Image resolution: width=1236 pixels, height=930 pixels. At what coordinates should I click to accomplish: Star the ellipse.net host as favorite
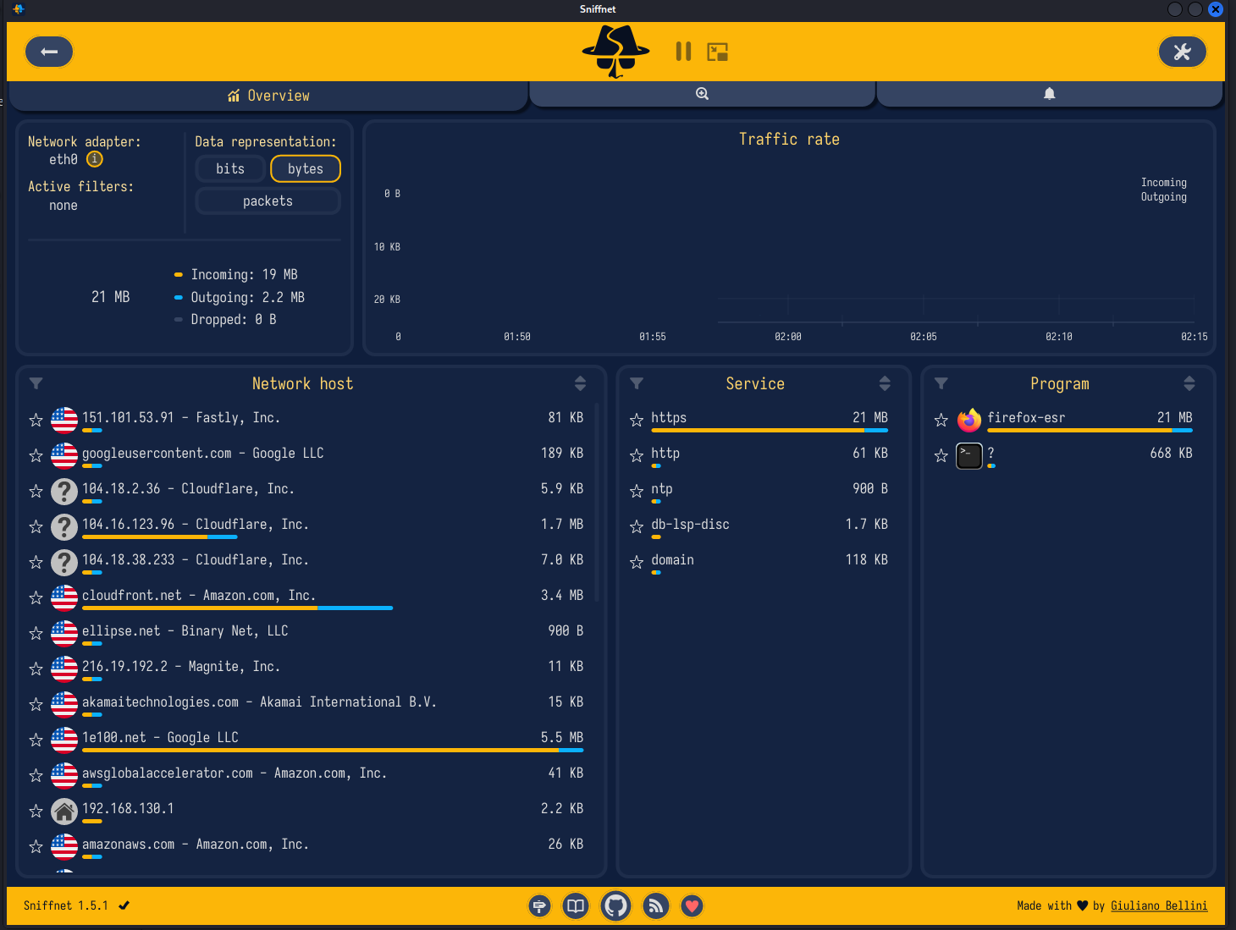[x=36, y=633]
